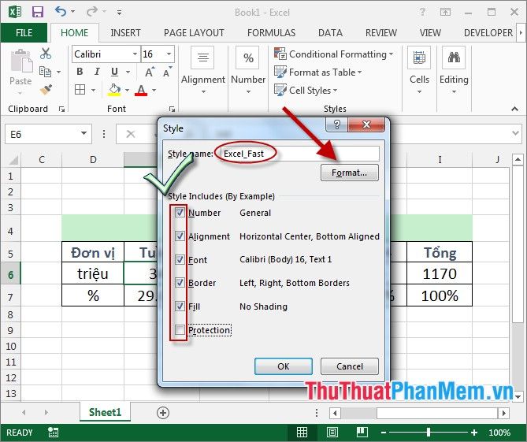The width and height of the screenshot is (527, 442).
Task: Uncheck the Alignment checkbox
Action: point(180,236)
